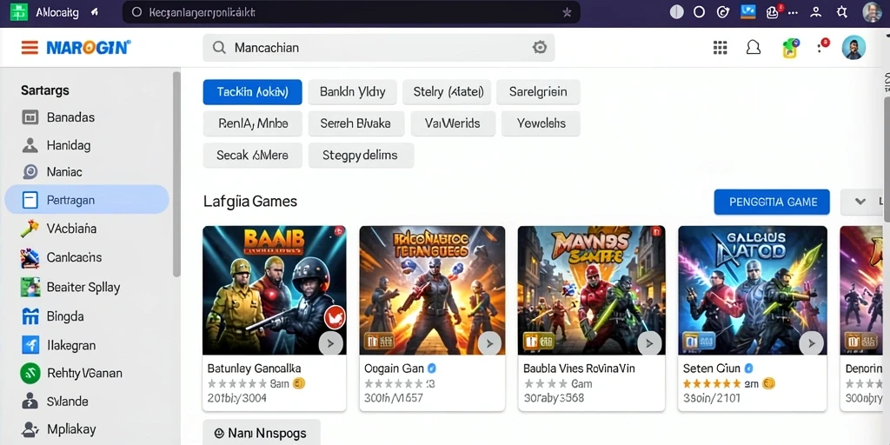Select Pertragan in the left sidebar
The width and height of the screenshot is (890, 445).
coord(87,200)
